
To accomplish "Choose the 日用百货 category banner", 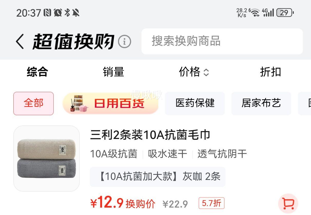I will coord(110,103).
